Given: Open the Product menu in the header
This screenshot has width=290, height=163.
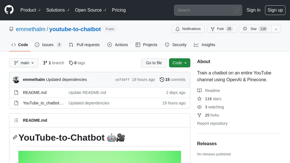Looking at the screenshot, I should (30, 10).
